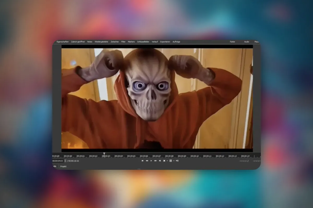Click the current timecode field
Image resolution: width=313 pixels, height=208 pixels.
(58, 161)
